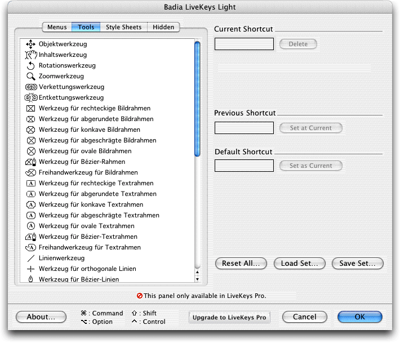This screenshot has width=400, height=343.
Task: Click the orthogonale Linien cross icon
Action: point(30,269)
